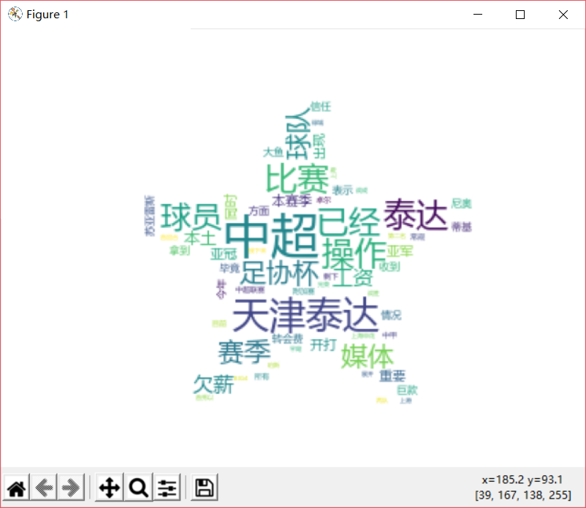Click the word 欠薪 in the cloud
586x508 pixels.
(x=213, y=384)
